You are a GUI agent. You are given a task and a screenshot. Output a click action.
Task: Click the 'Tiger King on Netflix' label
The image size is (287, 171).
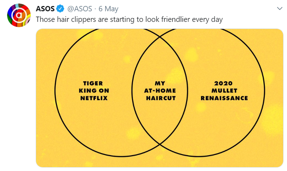click(x=94, y=91)
